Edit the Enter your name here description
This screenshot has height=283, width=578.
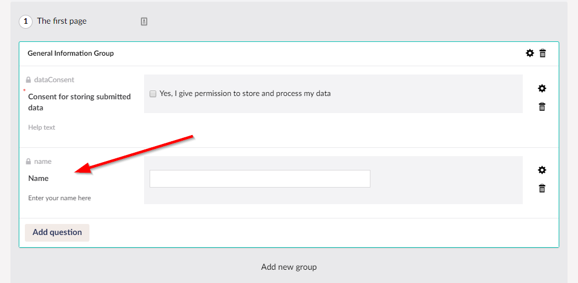(60, 198)
